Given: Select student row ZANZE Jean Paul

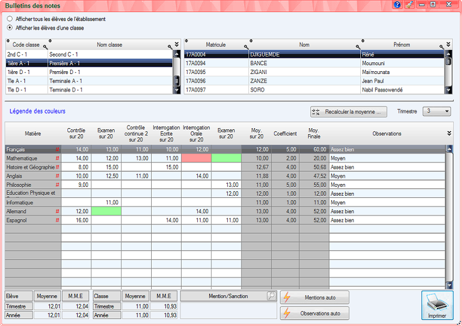Looking at the screenshot, I should [314, 81].
